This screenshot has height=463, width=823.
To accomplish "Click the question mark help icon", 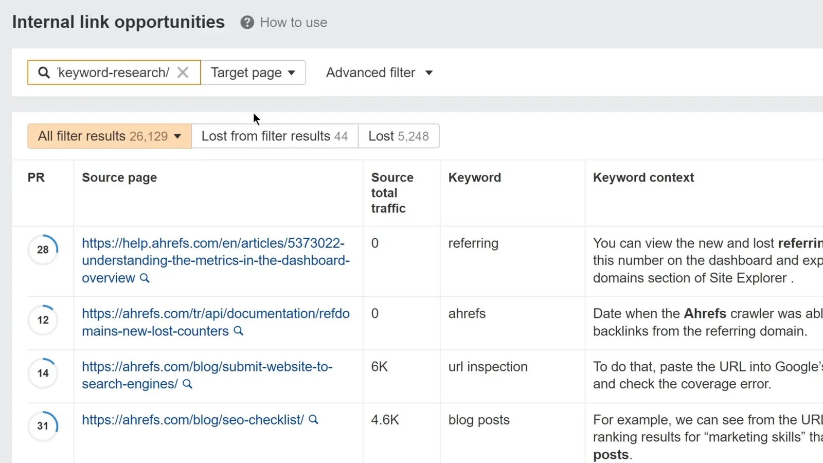I will [x=247, y=23].
